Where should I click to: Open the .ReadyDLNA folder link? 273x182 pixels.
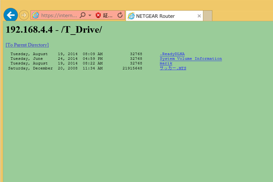coord(172,54)
